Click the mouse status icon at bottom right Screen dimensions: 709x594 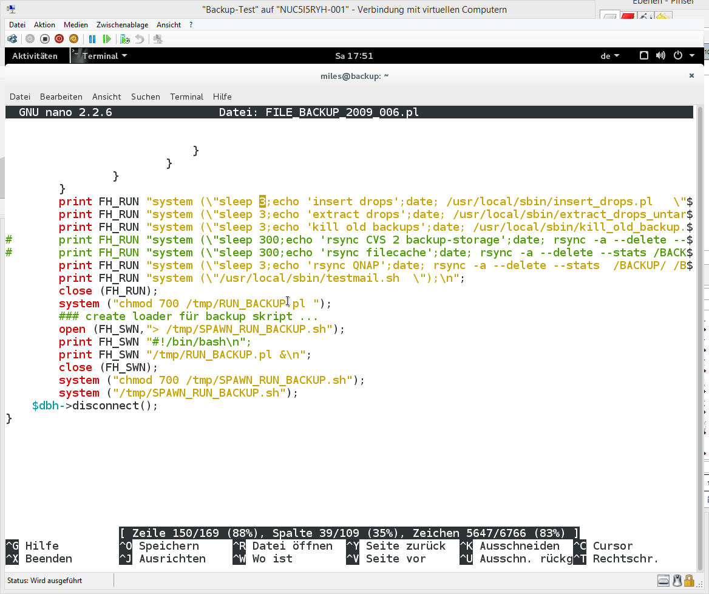click(x=677, y=581)
